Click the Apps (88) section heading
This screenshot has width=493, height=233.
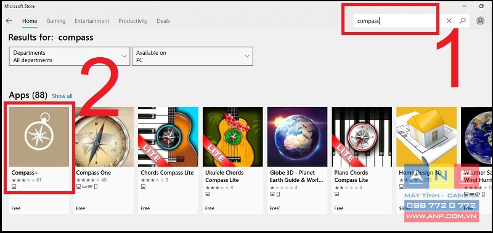(x=28, y=95)
